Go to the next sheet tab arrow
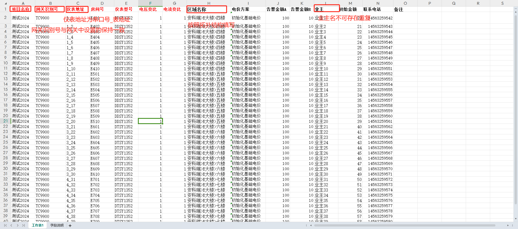 pos(18,225)
